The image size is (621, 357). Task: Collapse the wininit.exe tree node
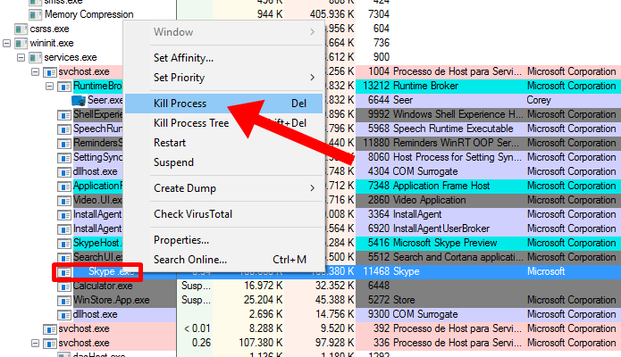pyautogui.click(x=7, y=43)
